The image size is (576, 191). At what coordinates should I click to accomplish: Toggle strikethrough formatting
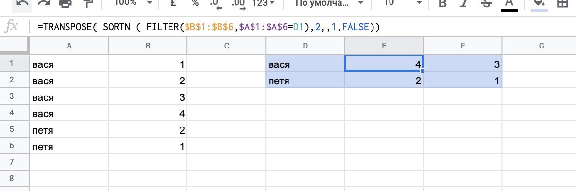(487, 3)
